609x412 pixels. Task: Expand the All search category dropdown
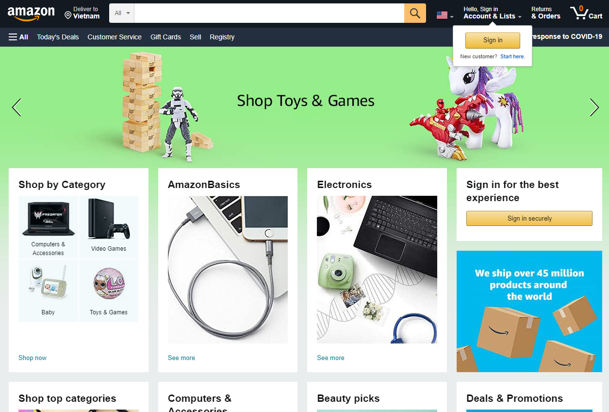(x=122, y=13)
